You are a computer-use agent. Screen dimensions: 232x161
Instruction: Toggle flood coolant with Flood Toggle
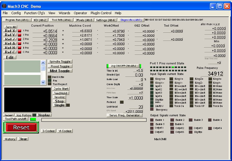60,66
